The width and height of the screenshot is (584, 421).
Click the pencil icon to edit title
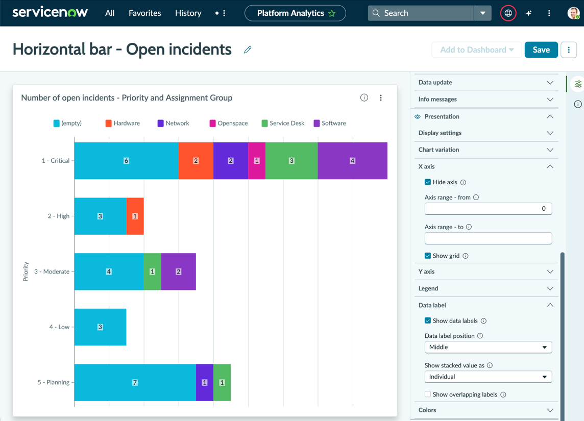[248, 49]
